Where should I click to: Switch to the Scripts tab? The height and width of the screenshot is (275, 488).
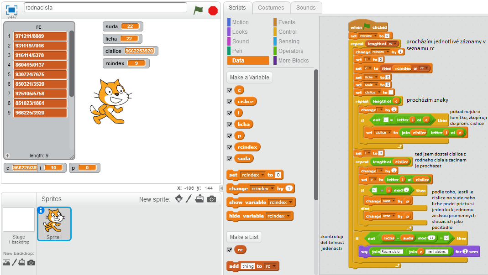point(237,8)
